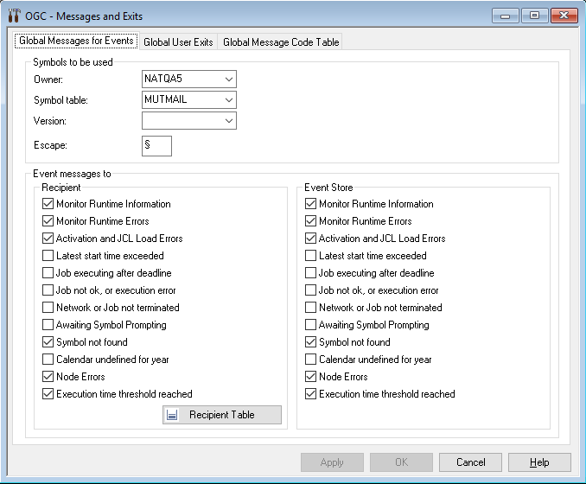Toggle Recipient Execution time threshold reached

48,394
